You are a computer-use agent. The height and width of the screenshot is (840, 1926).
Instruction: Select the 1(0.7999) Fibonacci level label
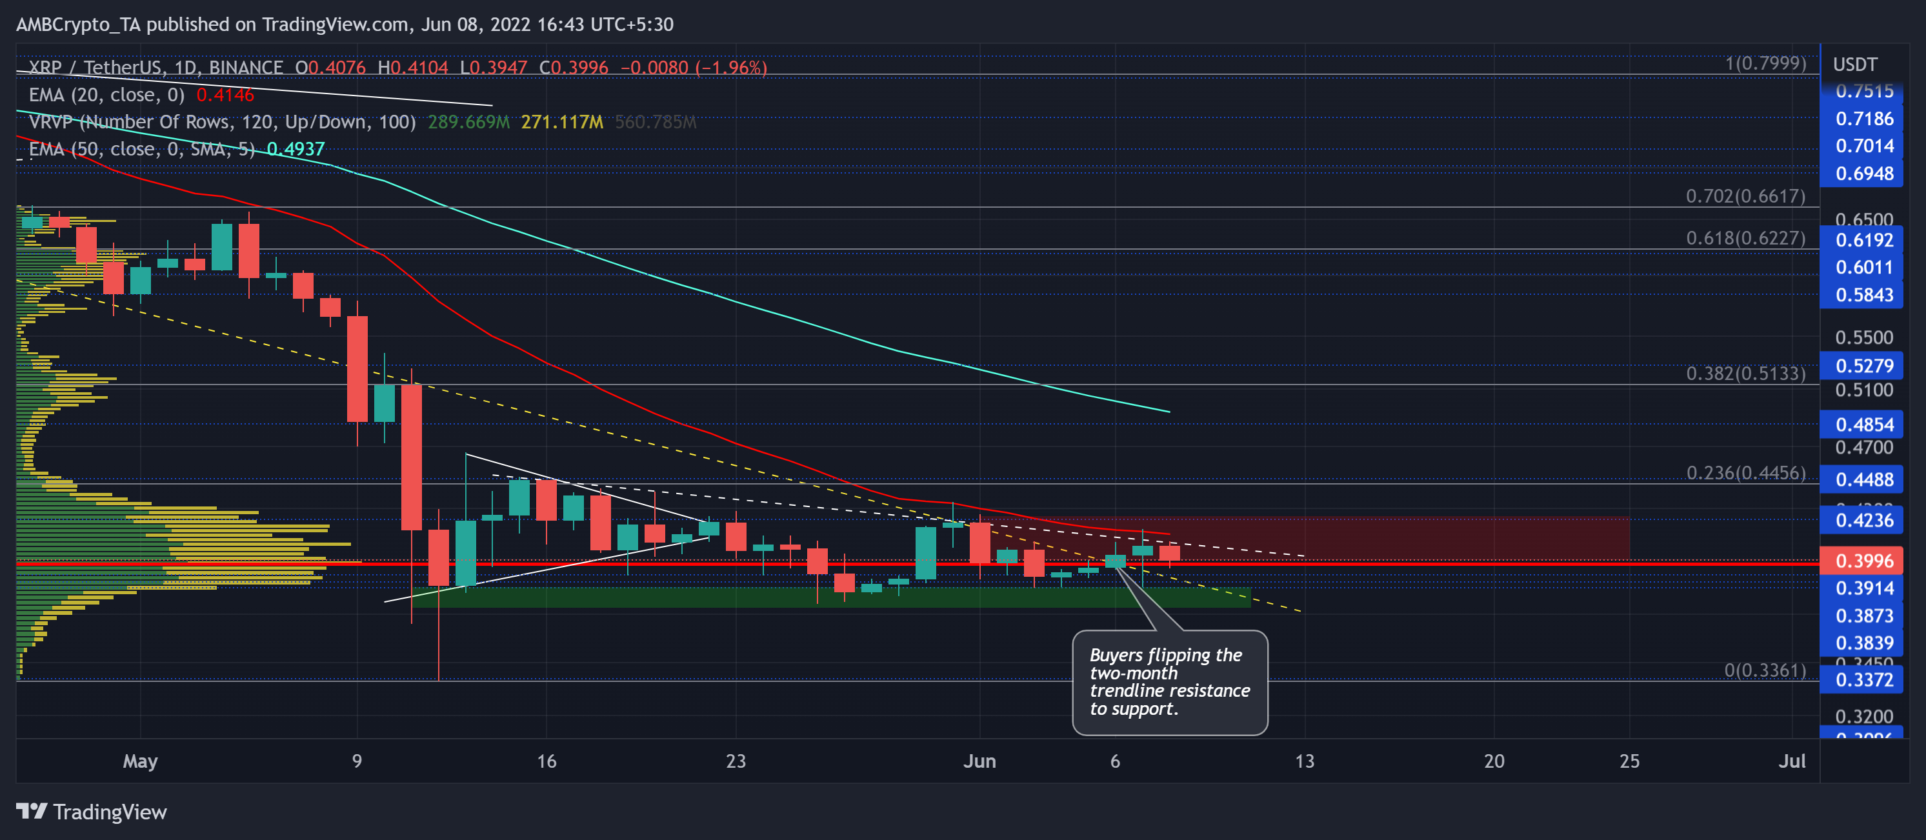1765,63
